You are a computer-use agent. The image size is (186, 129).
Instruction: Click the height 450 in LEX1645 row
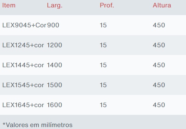159,105
